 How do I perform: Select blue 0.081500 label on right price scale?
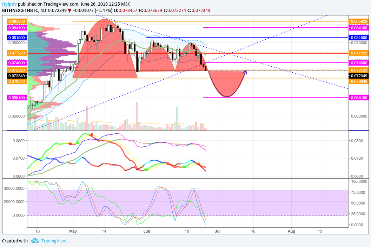359,38
